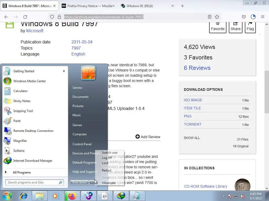Click the Favorite button on archive page
Viewport: 269px width, 201px height.
click(x=218, y=27)
